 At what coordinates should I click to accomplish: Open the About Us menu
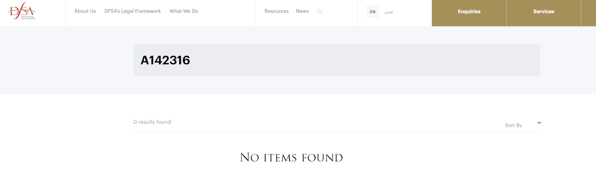85,11
